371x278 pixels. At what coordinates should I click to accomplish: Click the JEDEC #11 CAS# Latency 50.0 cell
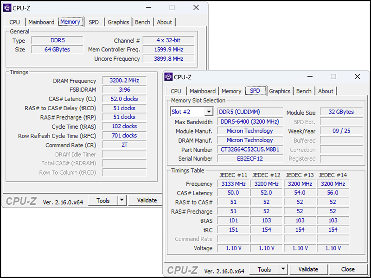pos(234,193)
